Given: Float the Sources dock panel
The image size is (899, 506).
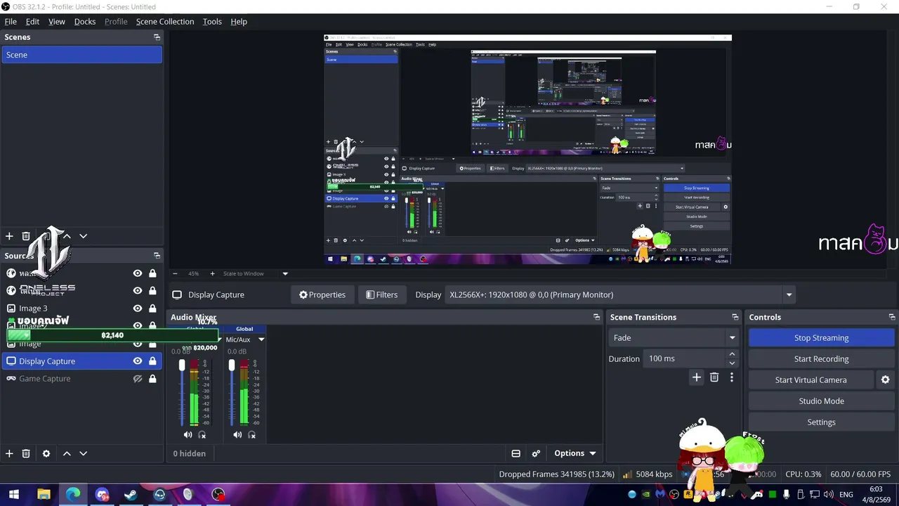Looking at the screenshot, I should (x=157, y=256).
